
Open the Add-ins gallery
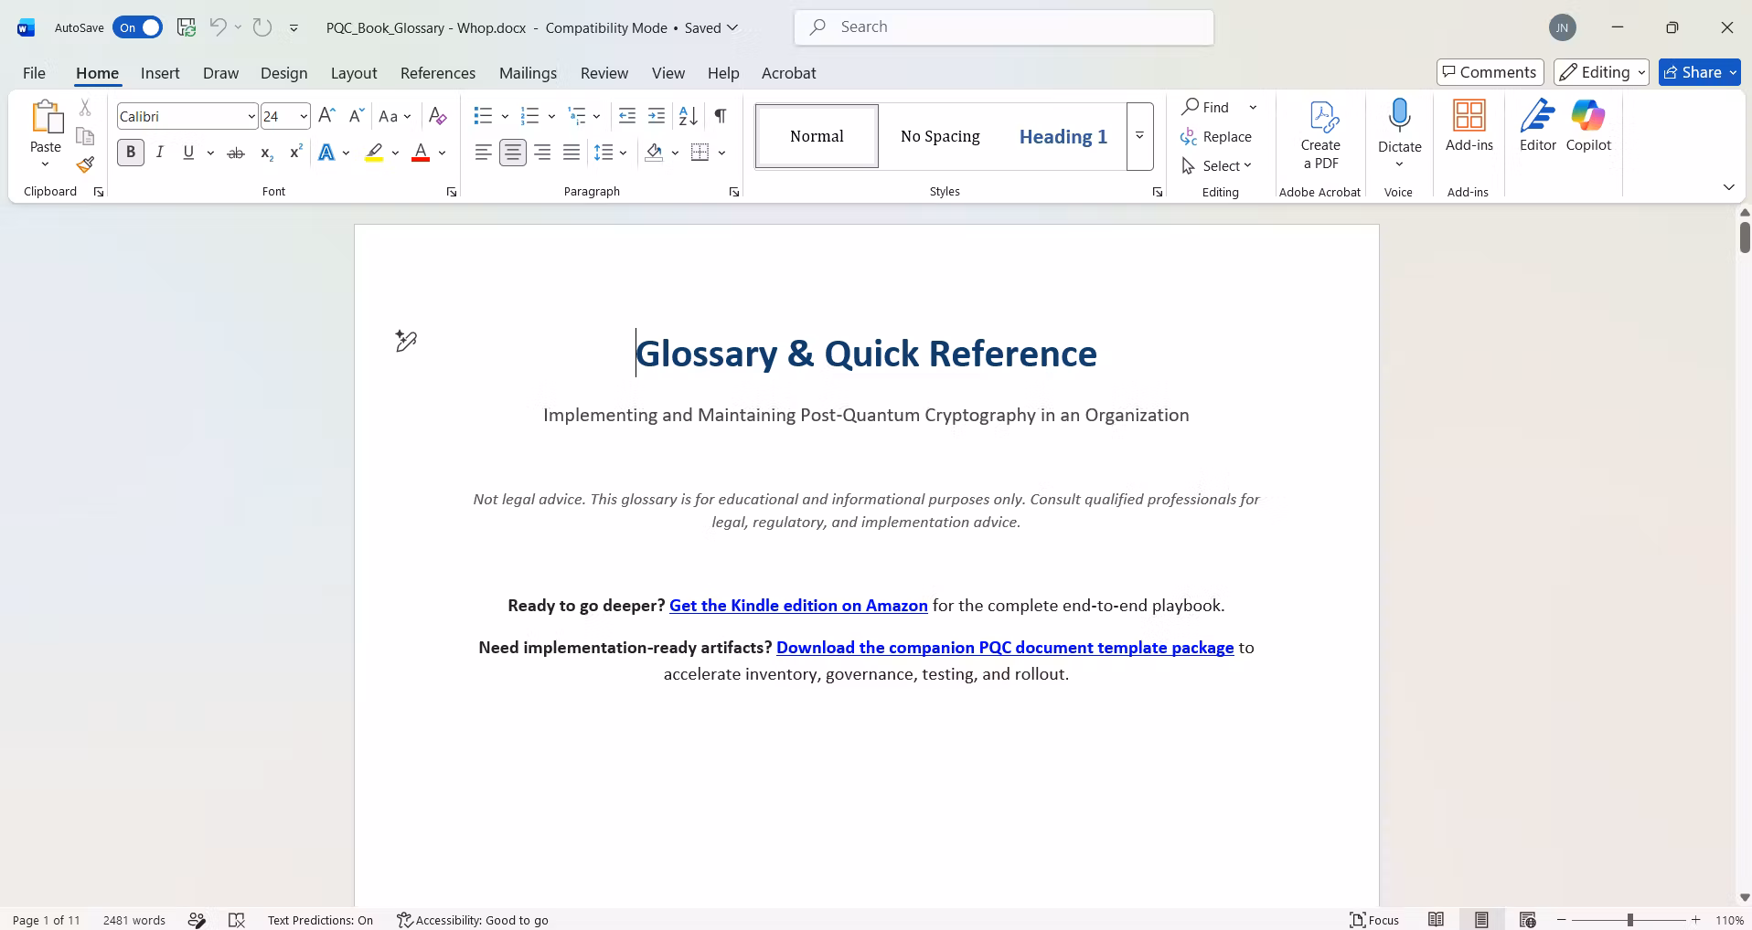point(1469,126)
